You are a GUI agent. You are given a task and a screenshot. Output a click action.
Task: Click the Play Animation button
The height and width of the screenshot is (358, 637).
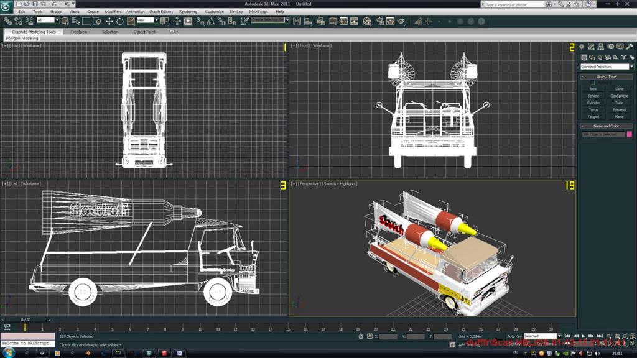[584, 336]
